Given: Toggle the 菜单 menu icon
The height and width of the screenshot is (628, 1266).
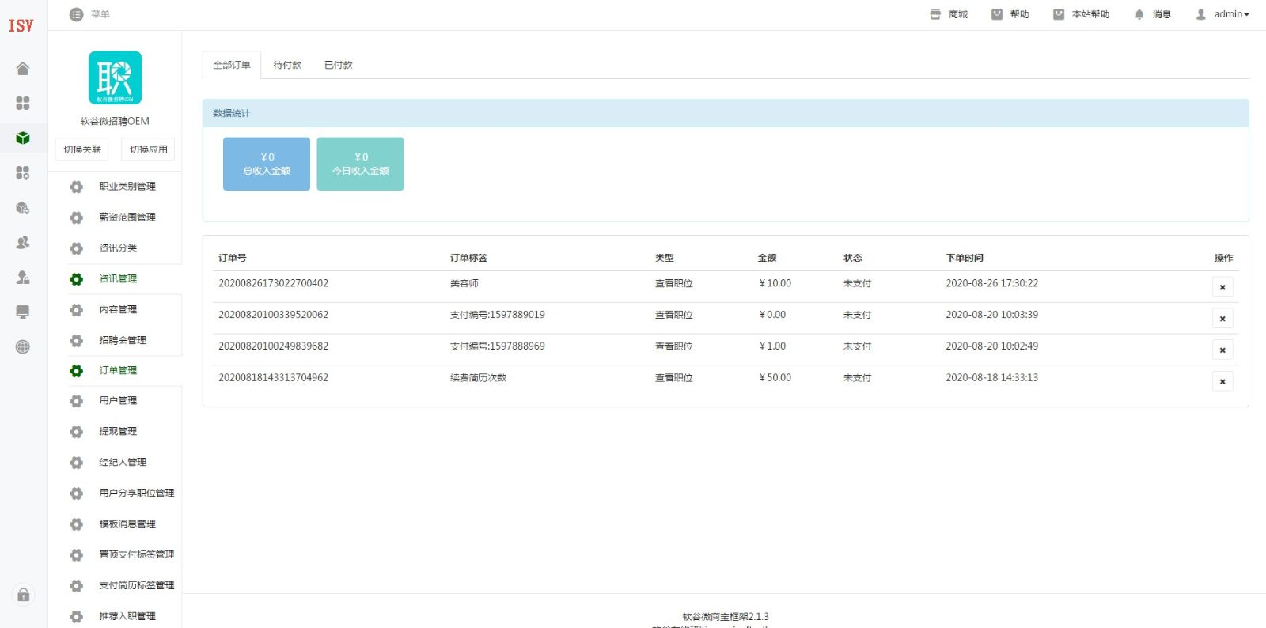Looking at the screenshot, I should pyautogui.click(x=76, y=14).
